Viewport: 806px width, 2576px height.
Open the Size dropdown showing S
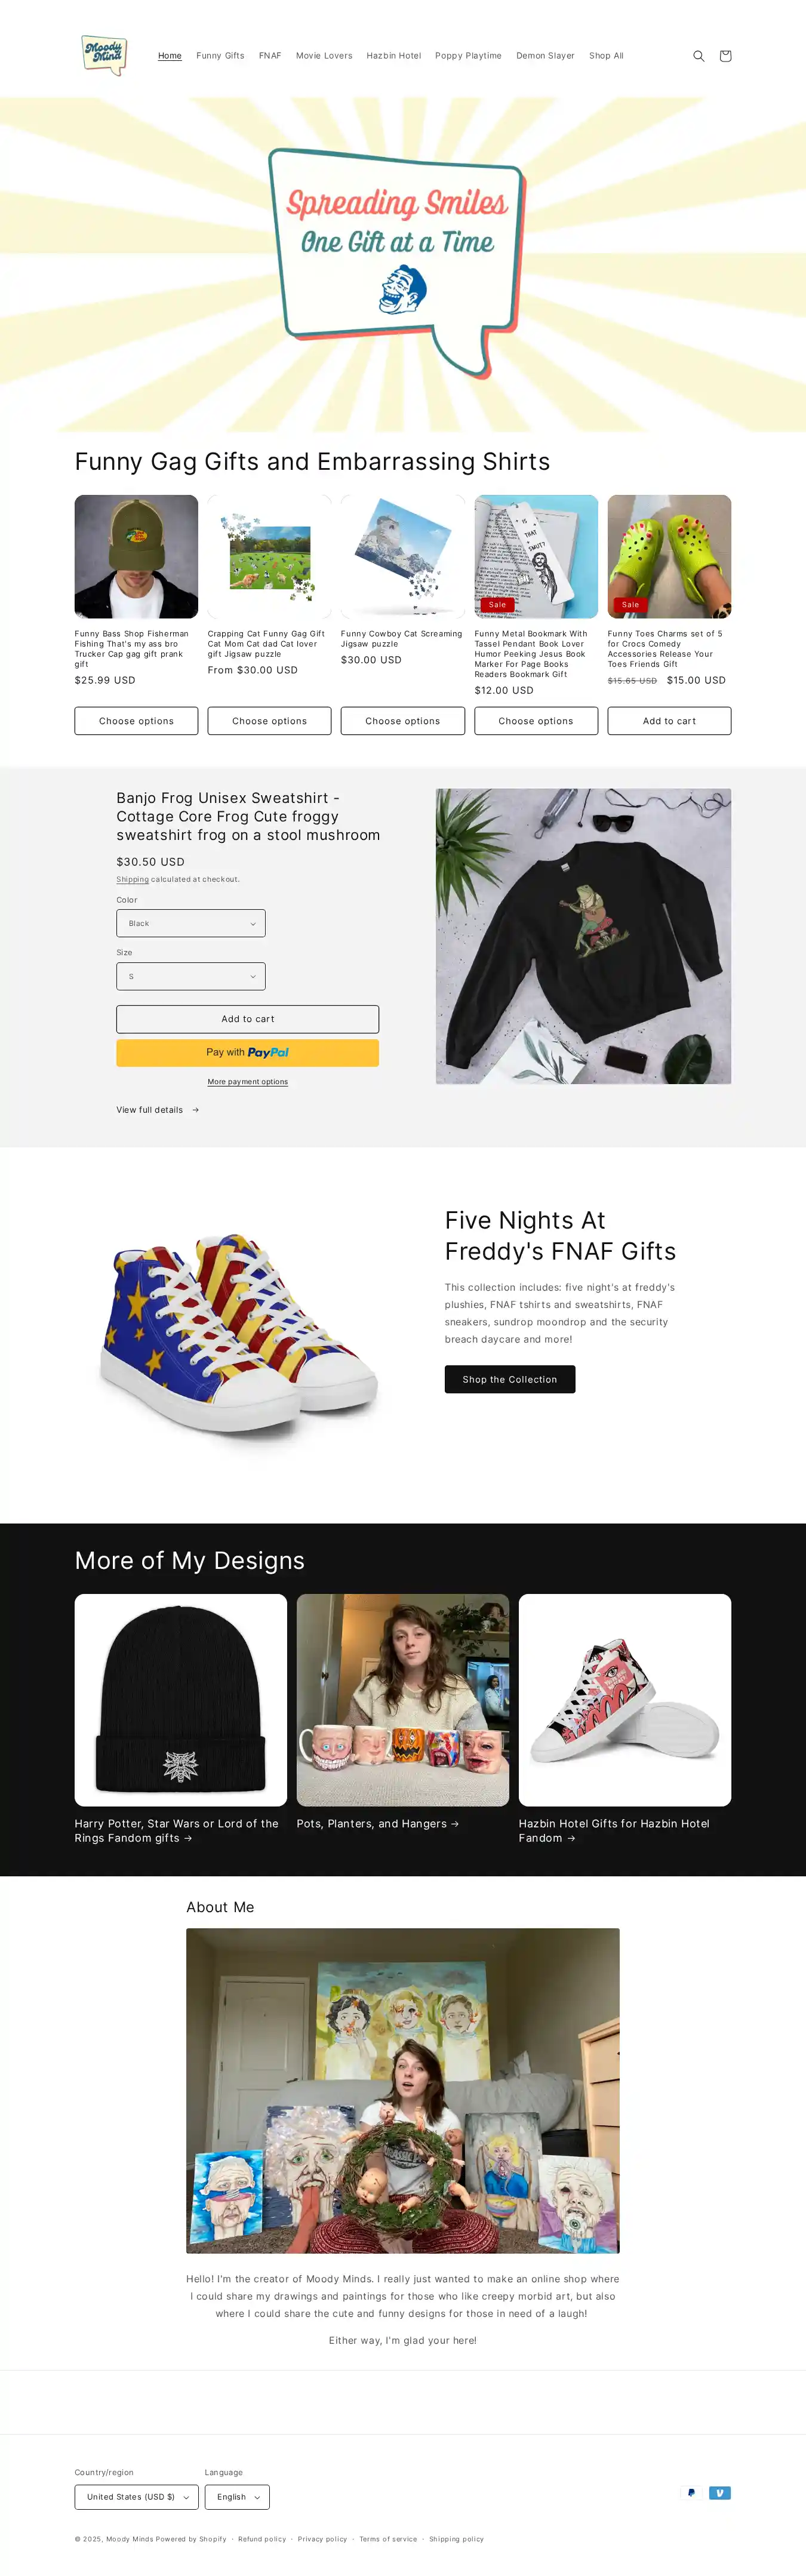(x=191, y=976)
